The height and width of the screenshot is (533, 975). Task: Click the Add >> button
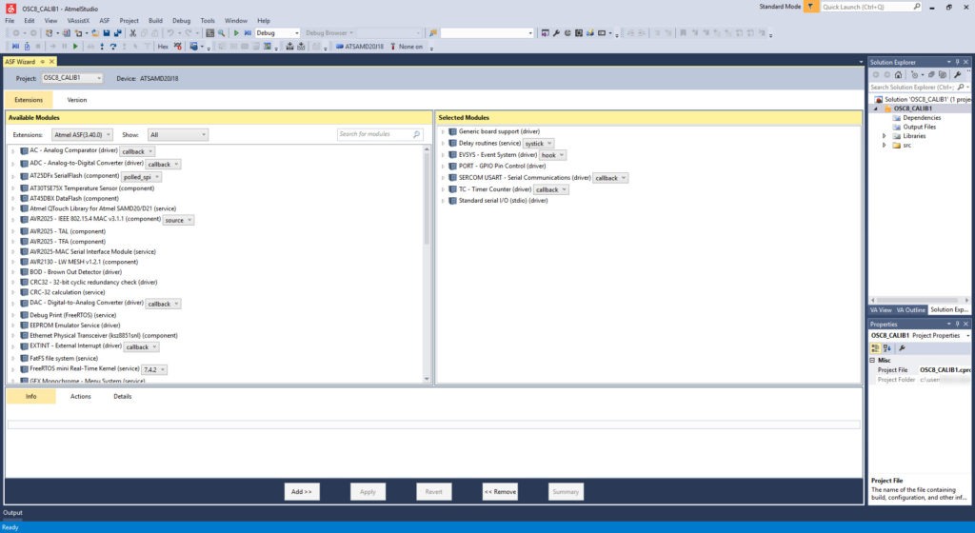(302, 491)
